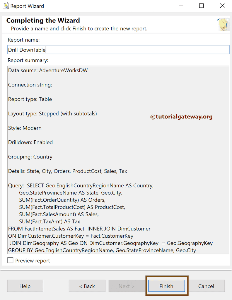Select the Report type: Table summary line
232x300 pixels.
(30, 99)
